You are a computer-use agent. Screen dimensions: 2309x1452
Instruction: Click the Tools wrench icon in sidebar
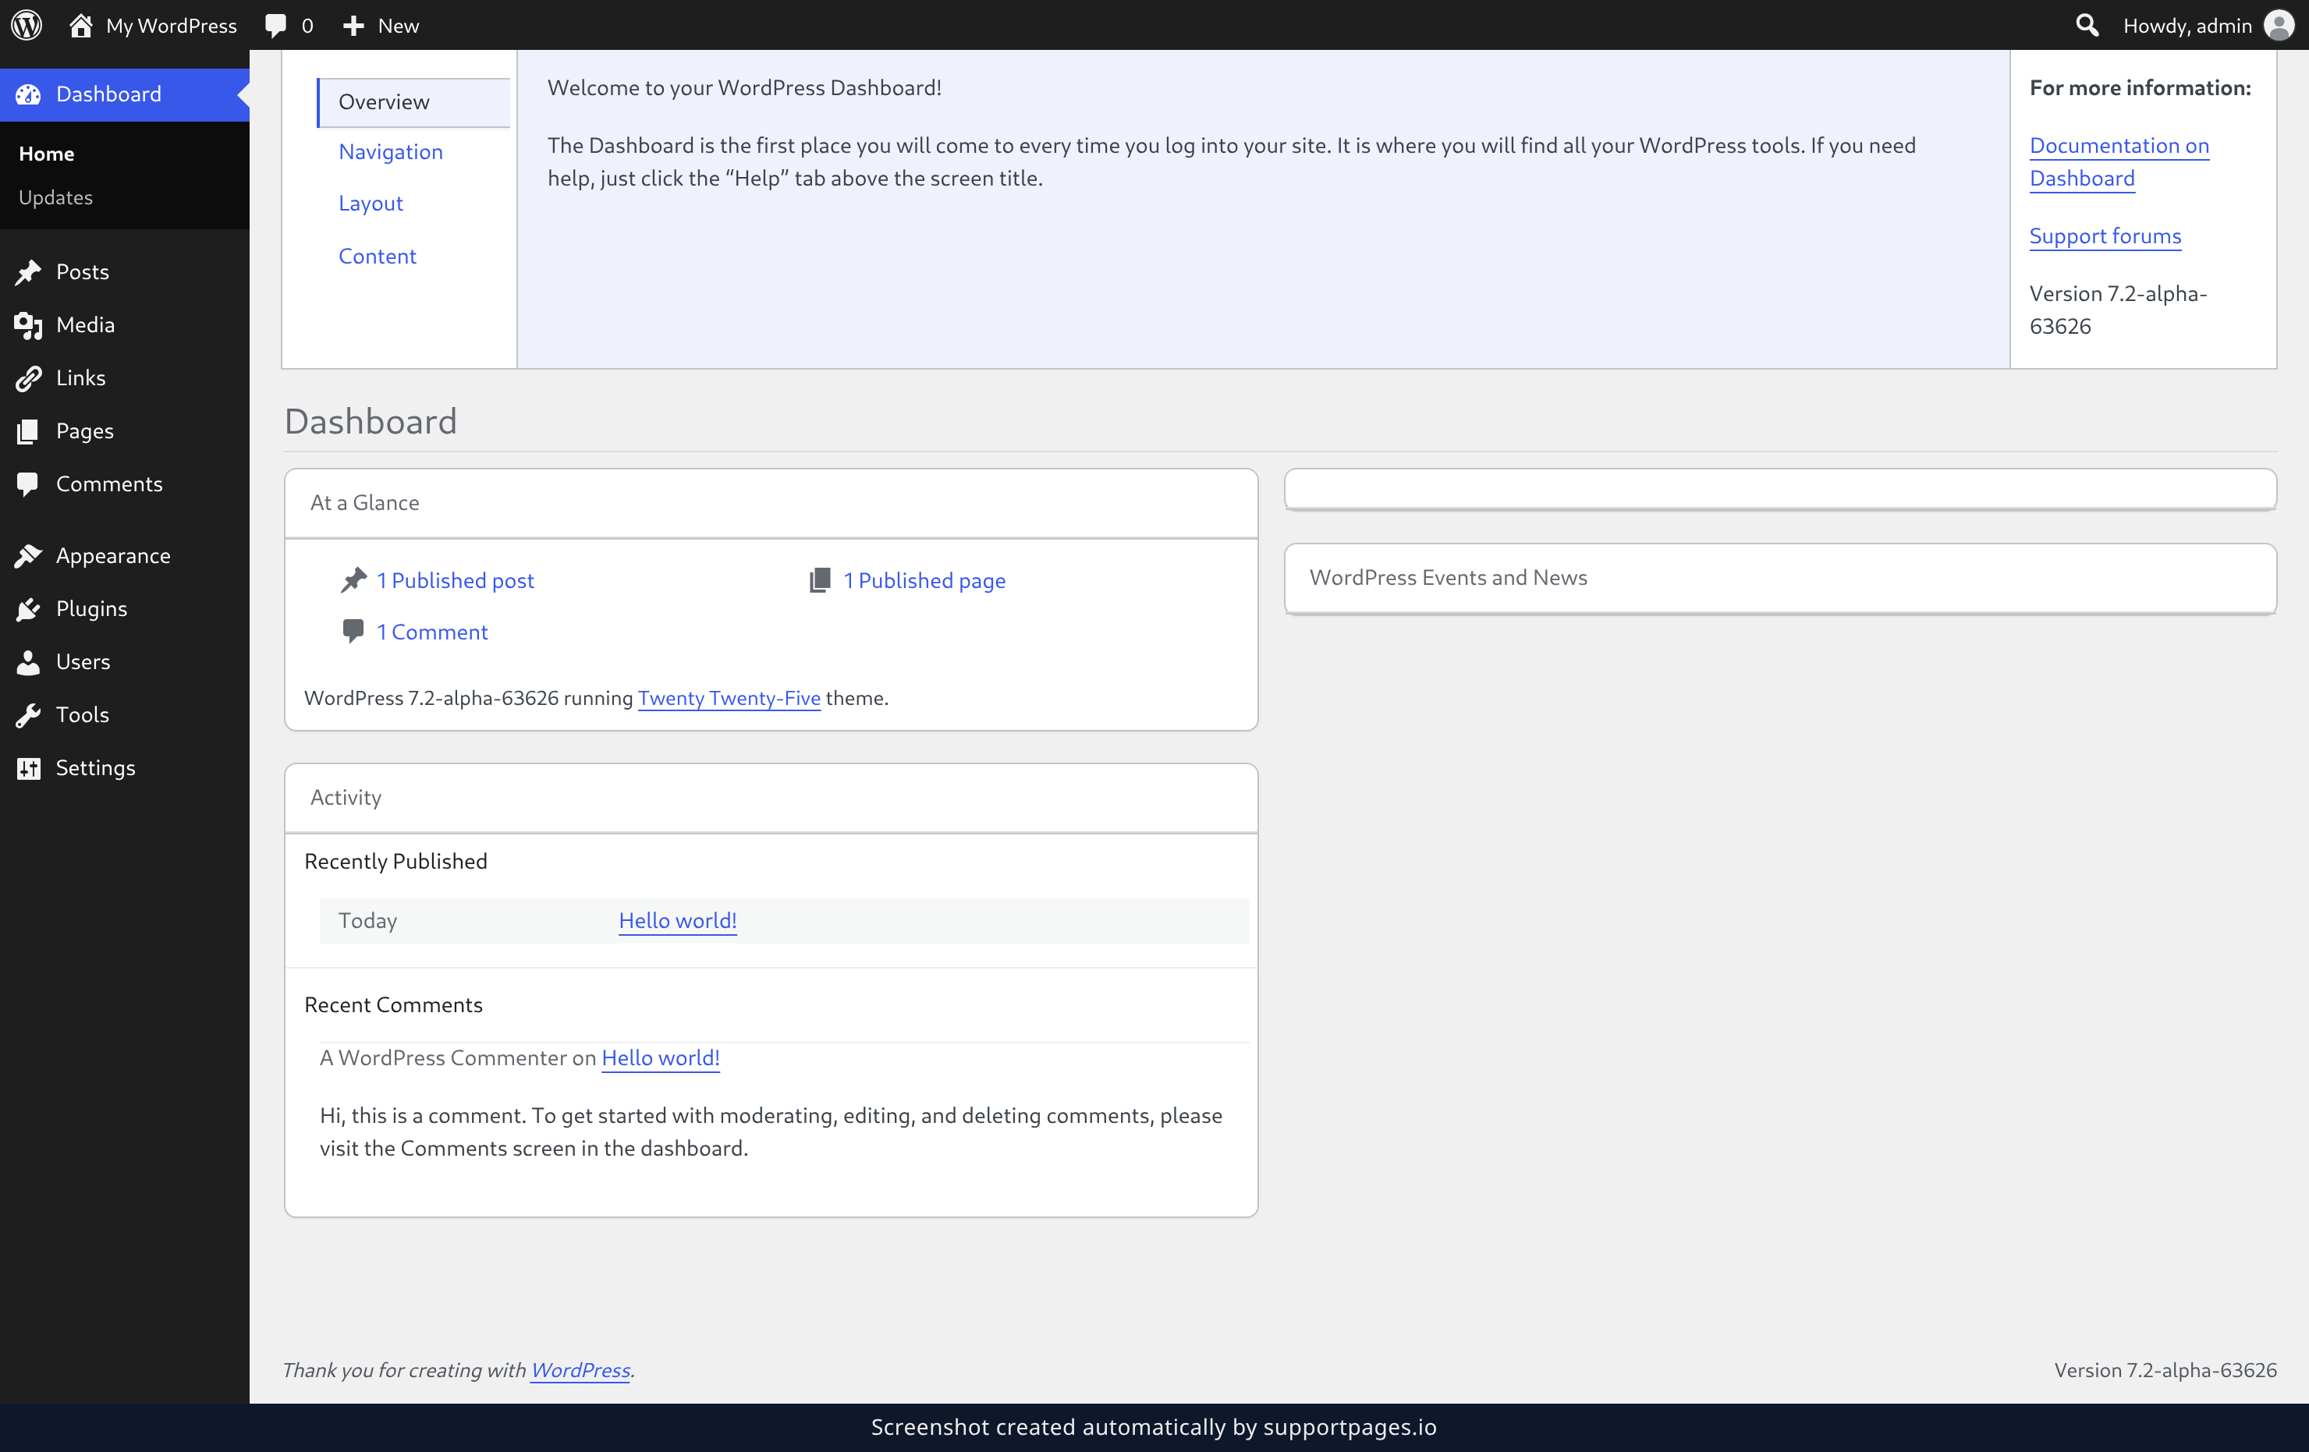pyautogui.click(x=29, y=715)
